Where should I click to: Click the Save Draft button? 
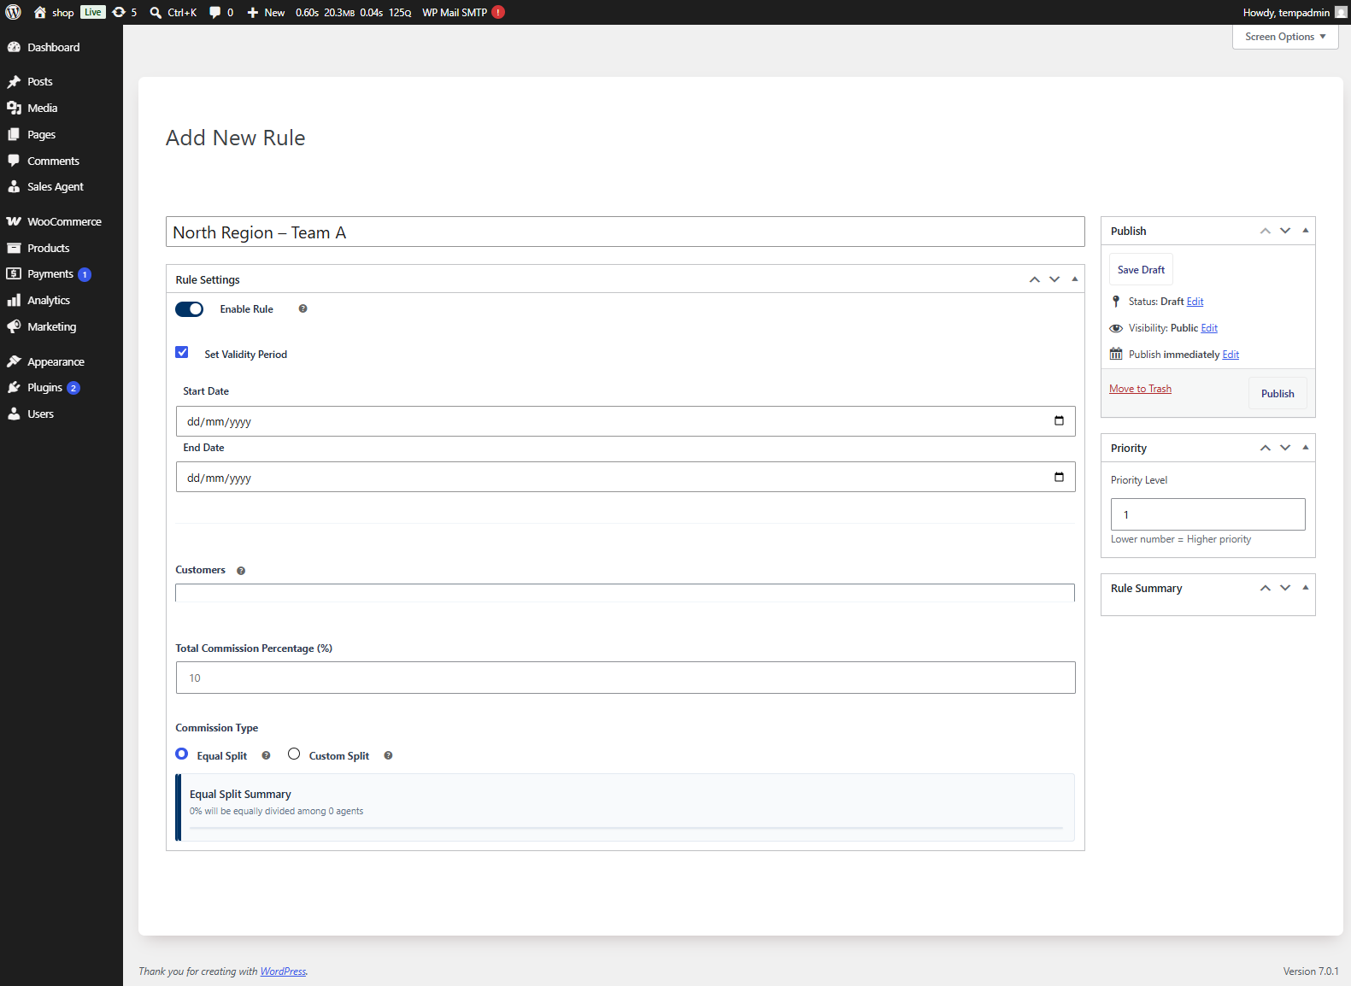pos(1141,269)
